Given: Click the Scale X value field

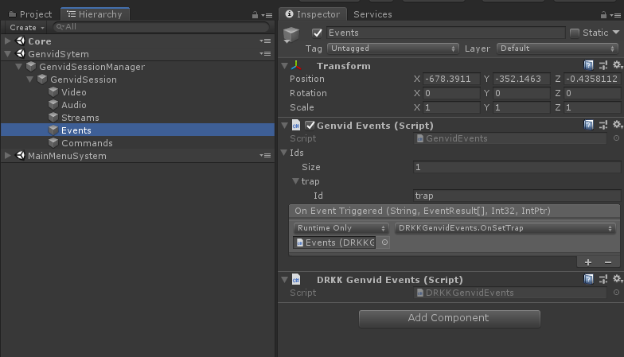Looking at the screenshot, I should (451, 107).
